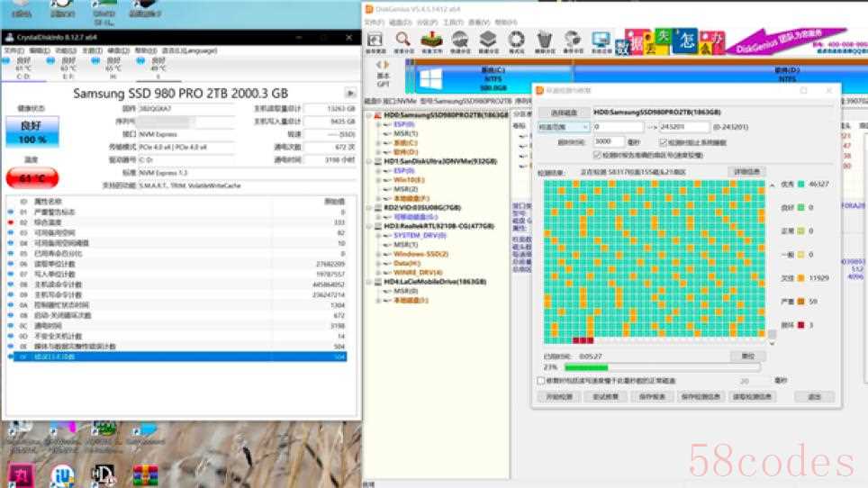Switch to the E: F: disk tab
Viewport: 868px width, 488px height.
pos(68,68)
